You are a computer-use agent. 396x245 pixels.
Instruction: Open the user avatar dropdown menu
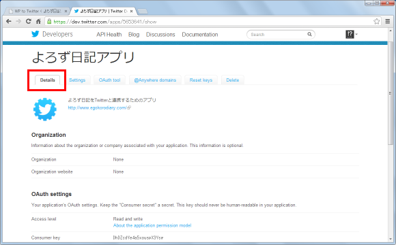[x=352, y=34]
